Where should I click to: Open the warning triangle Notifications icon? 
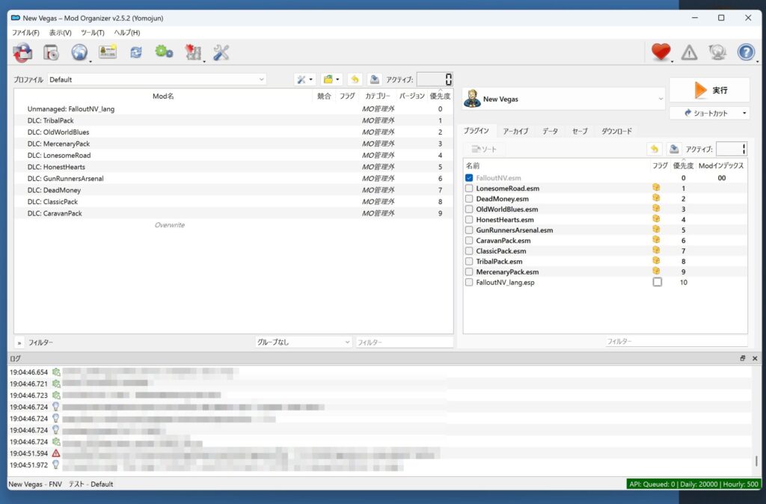[689, 52]
